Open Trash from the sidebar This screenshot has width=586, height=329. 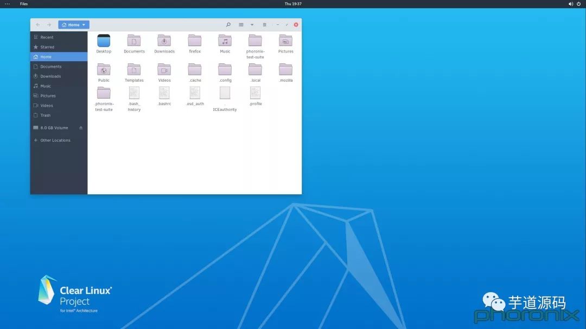click(44, 115)
